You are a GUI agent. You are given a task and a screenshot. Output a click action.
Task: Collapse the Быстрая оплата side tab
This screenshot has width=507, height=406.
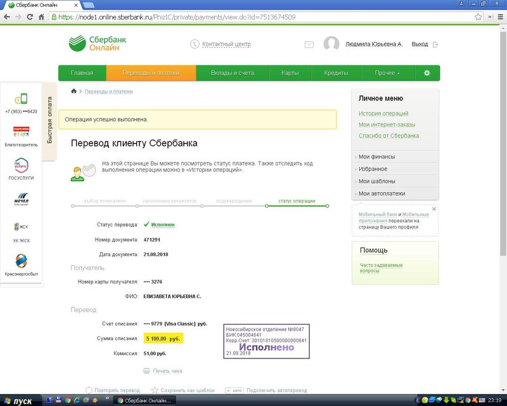pos(49,120)
